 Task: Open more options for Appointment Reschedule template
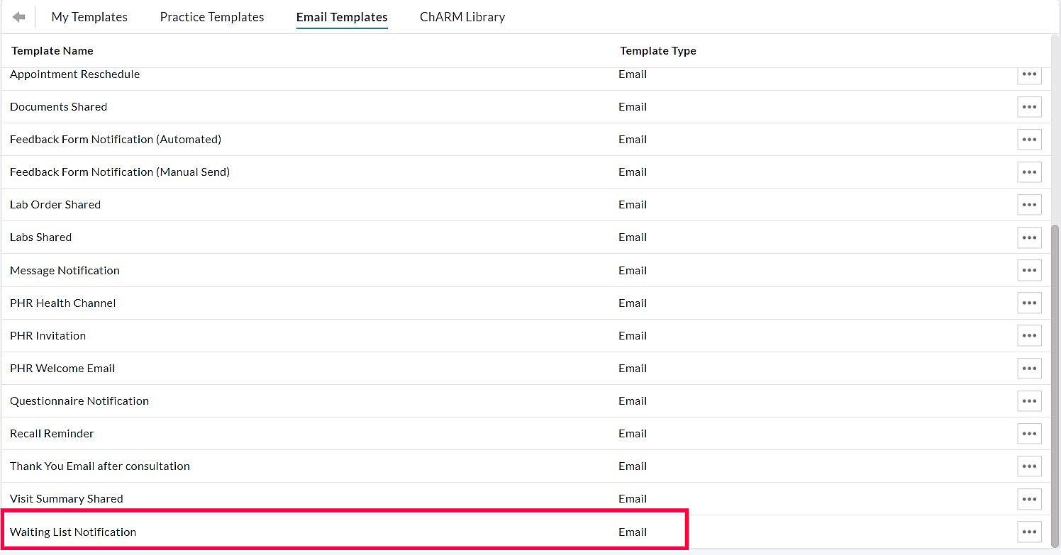1029,74
